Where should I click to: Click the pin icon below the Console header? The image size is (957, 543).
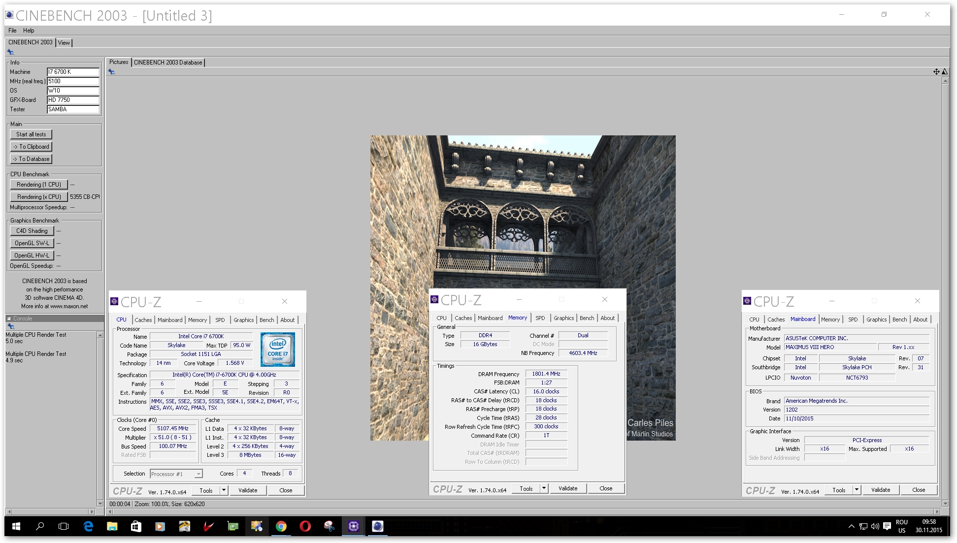10,326
